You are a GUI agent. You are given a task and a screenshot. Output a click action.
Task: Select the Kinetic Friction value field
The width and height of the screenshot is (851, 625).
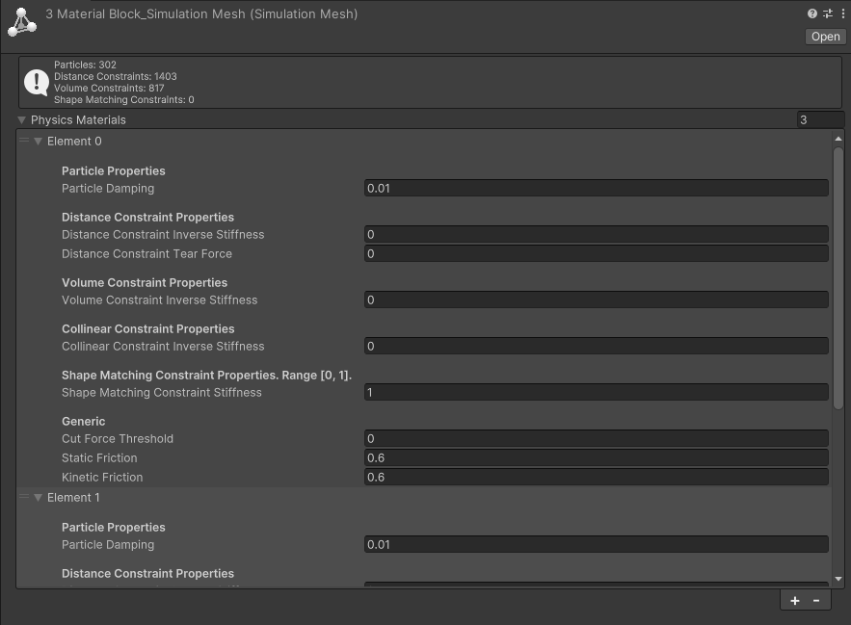click(x=595, y=477)
